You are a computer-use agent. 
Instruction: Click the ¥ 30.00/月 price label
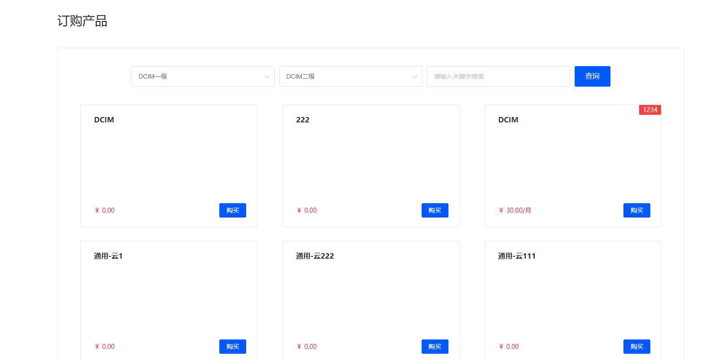point(515,210)
